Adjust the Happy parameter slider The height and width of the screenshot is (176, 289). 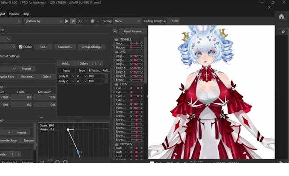click(136, 47)
